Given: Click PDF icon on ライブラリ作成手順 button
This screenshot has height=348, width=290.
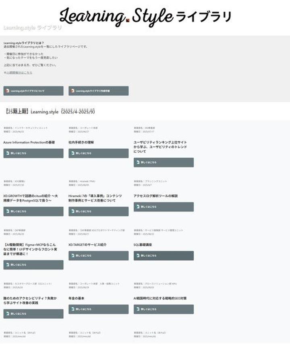Looking at the screenshot, I should coord(72,91).
